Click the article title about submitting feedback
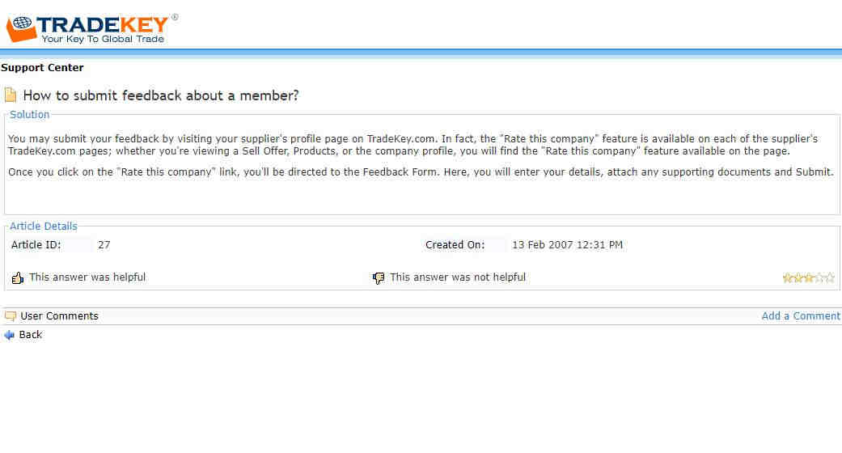 (x=161, y=95)
